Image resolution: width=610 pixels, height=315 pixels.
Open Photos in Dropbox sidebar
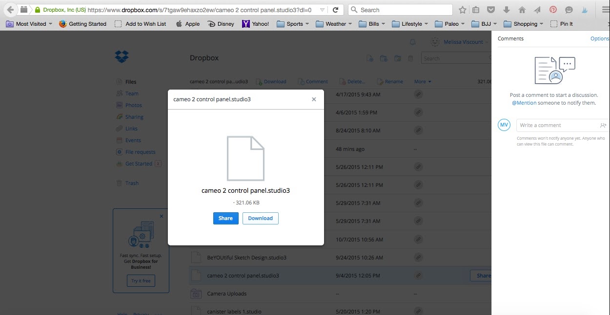134,105
